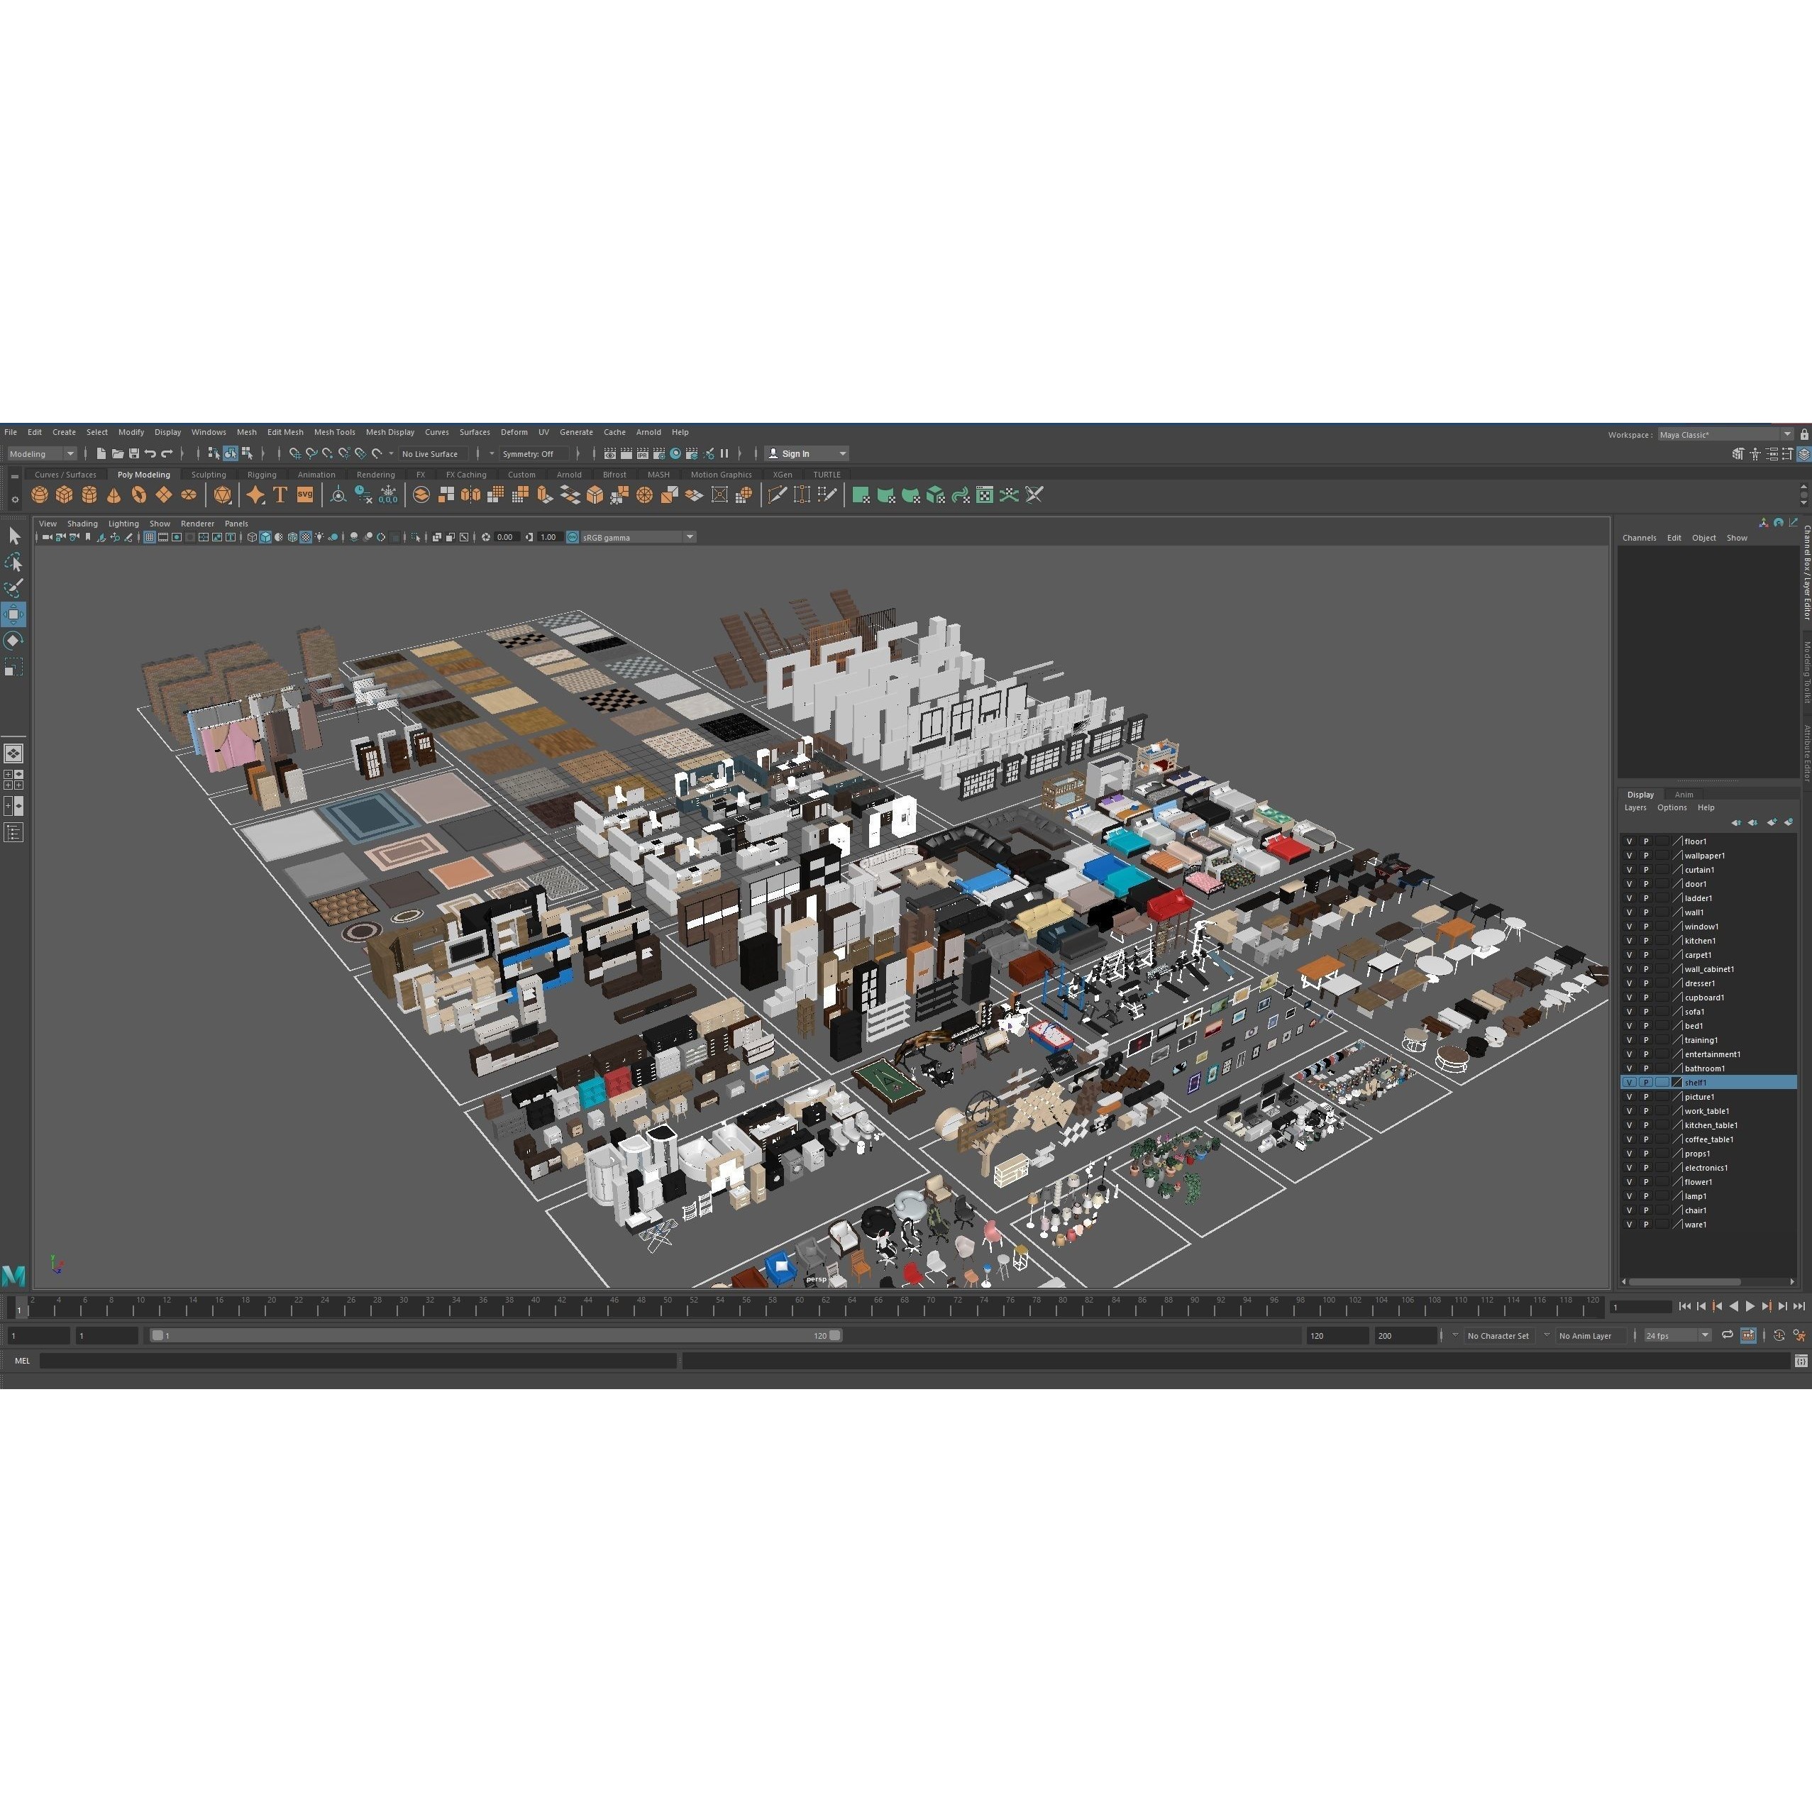Click the polygon cube shelf icon

[x=64, y=495]
